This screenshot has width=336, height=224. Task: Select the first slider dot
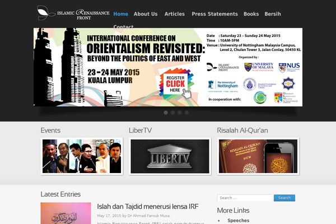[166, 113]
